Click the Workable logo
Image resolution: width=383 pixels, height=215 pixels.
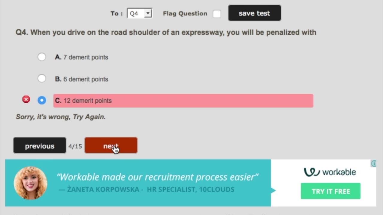coord(330,172)
